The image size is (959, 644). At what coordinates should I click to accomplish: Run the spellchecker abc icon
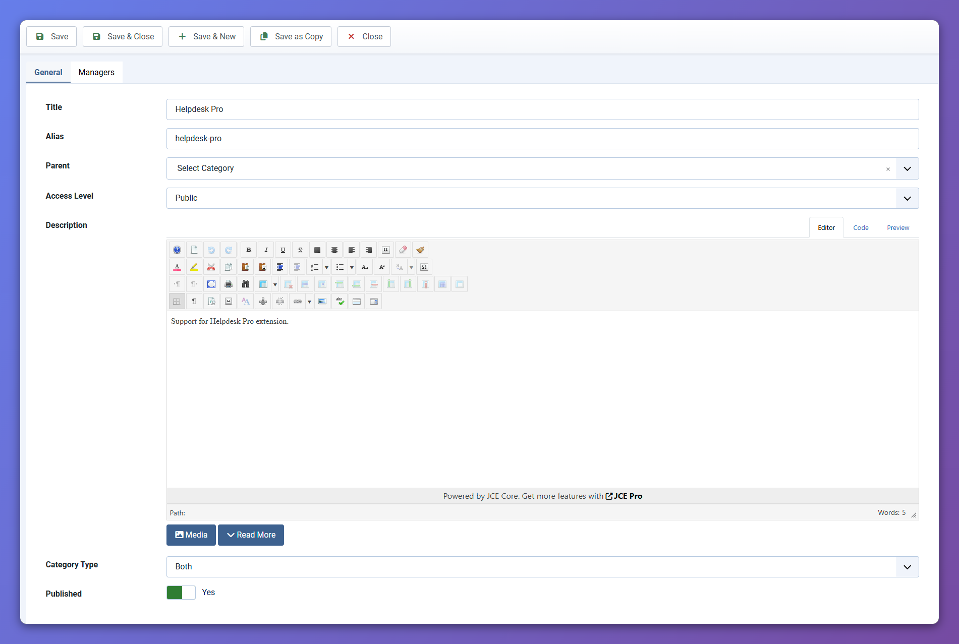click(340, 302)
